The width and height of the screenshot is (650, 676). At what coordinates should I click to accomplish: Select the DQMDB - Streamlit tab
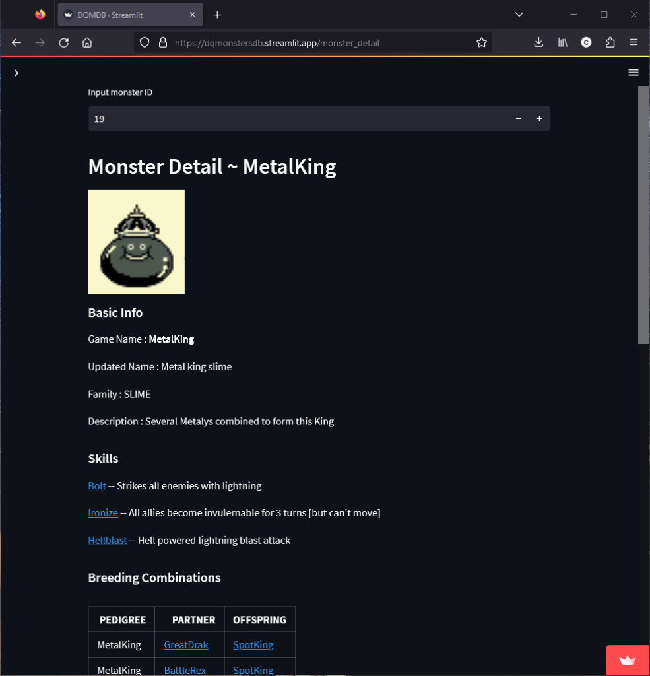(125, 15)
